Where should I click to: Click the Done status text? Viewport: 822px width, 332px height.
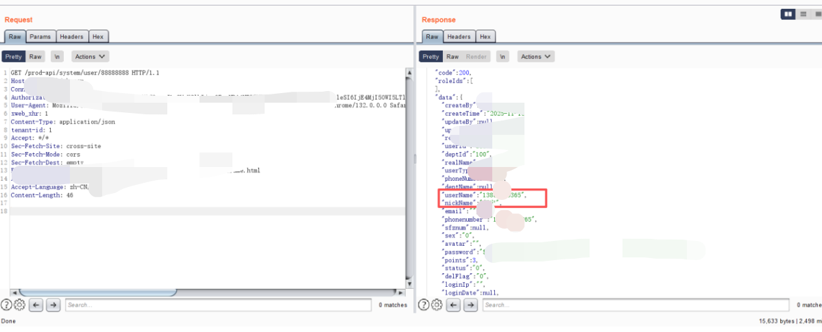(x=8, y=321)
